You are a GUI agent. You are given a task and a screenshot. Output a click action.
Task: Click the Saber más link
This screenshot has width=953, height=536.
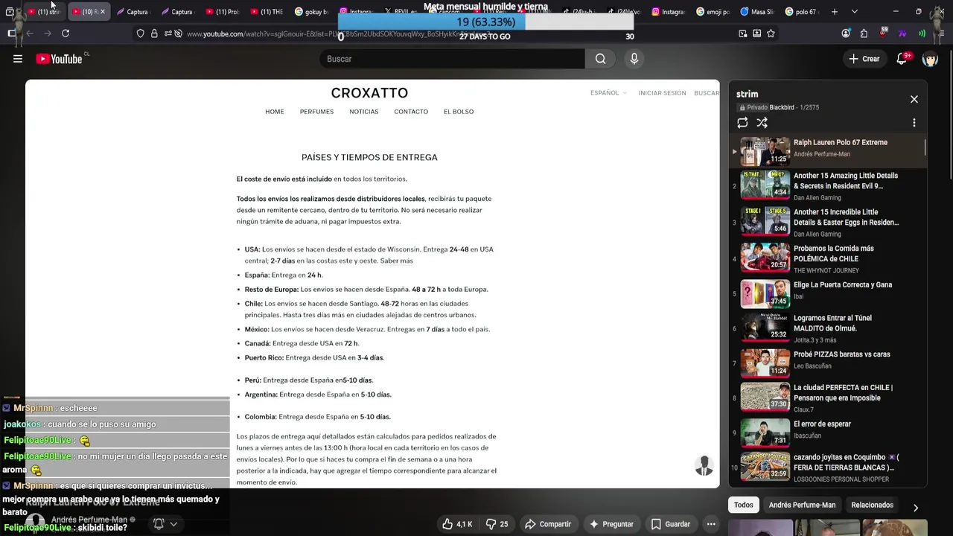click(396, 261)
